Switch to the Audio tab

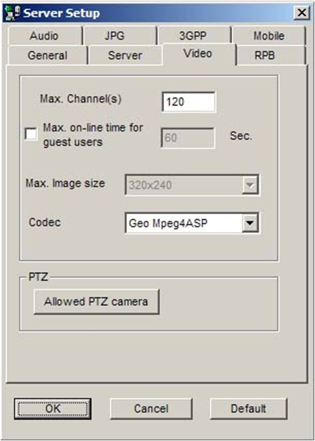(x=44, y=35)
